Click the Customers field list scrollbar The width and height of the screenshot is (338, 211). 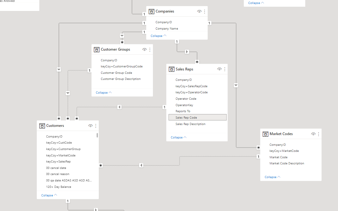click(97, 135)
